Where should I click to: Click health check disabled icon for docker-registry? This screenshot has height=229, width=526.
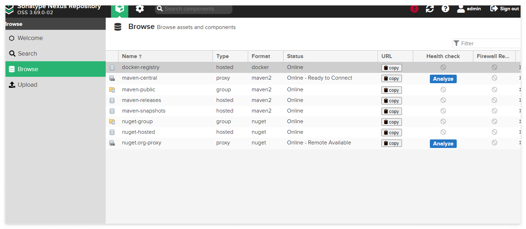pos(443,67)
